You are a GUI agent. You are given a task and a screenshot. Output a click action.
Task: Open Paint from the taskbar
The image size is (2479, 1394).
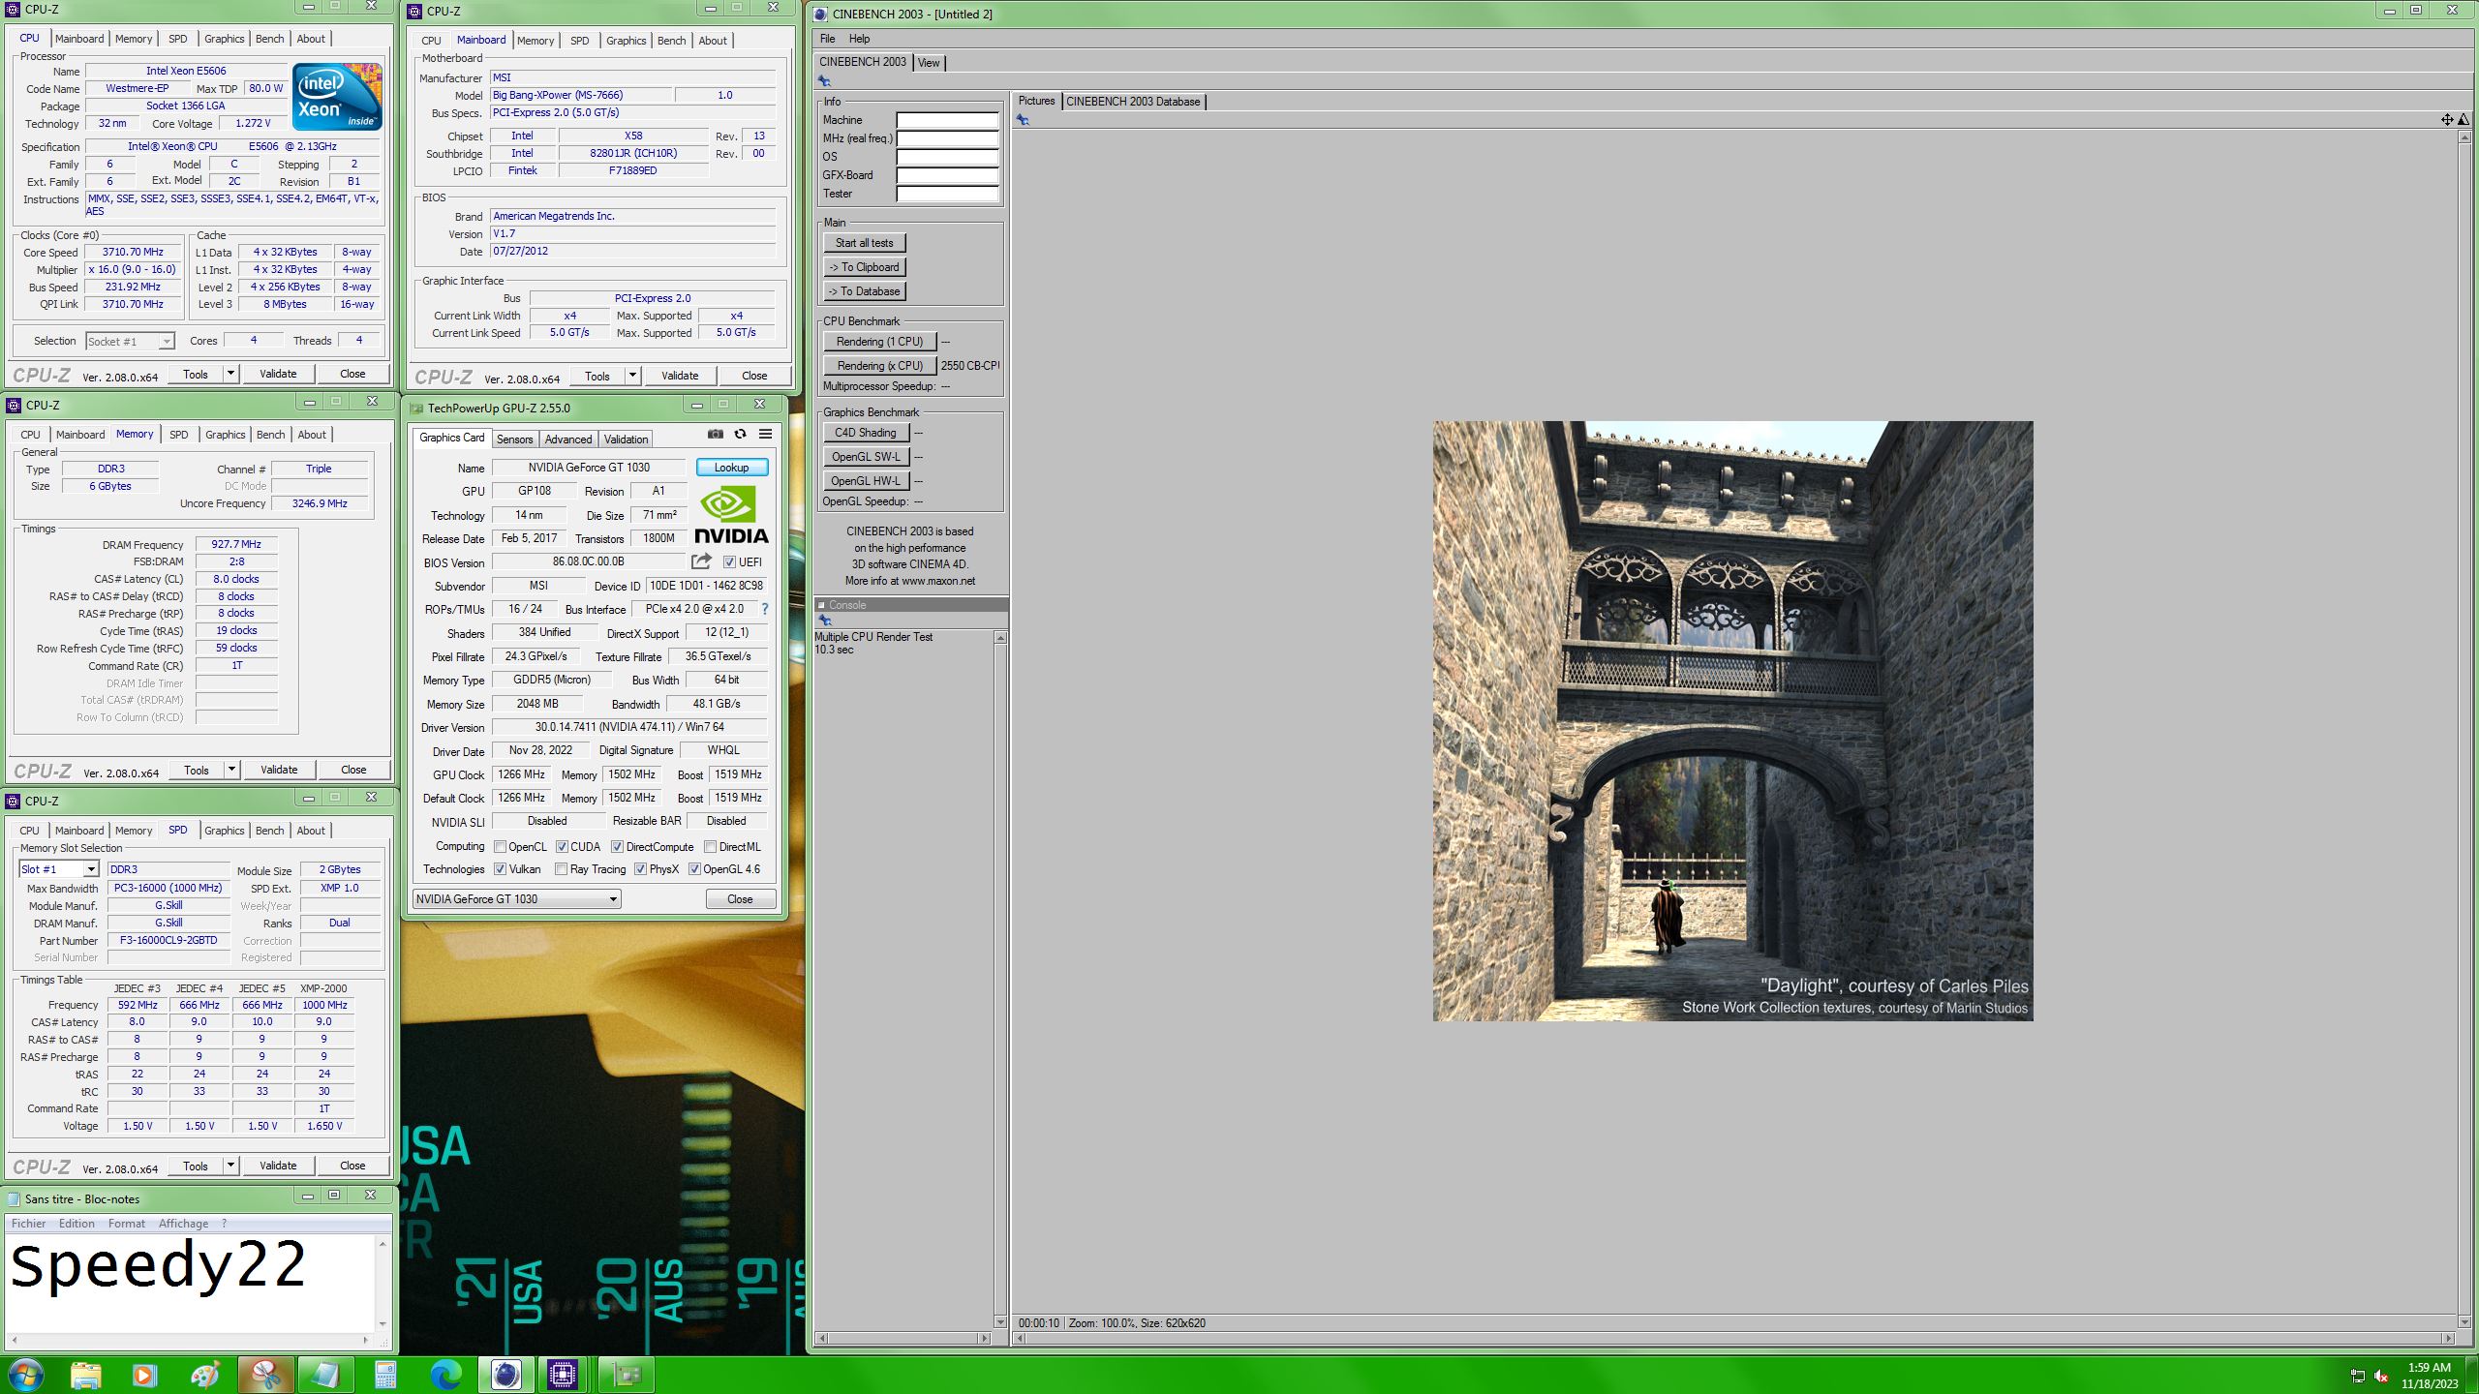tap(205, 1375)
